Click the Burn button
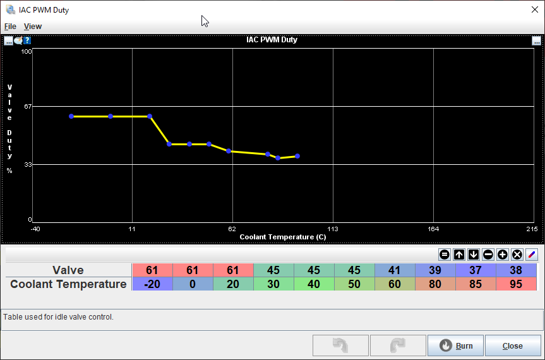Screen dimensions: 545x360 (x=455, y=346)
